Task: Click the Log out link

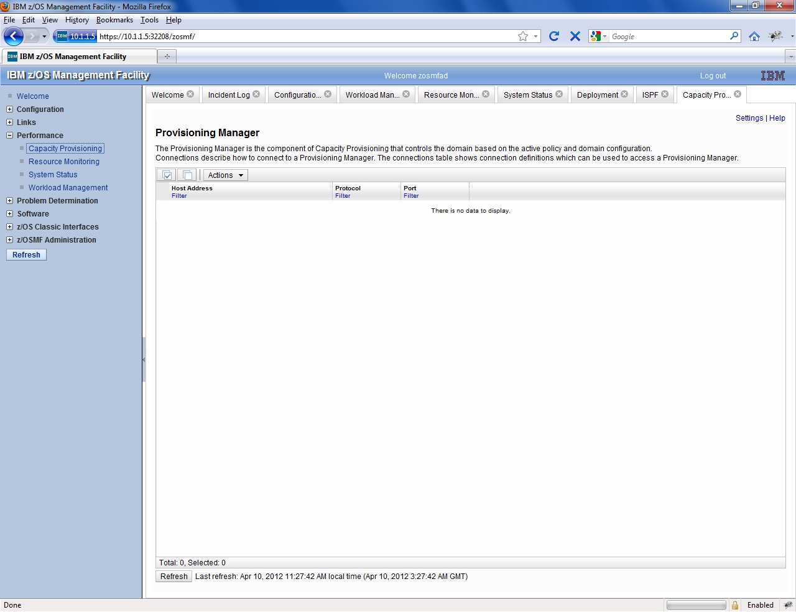Action: pyautogui.click(x=713, y=76)
